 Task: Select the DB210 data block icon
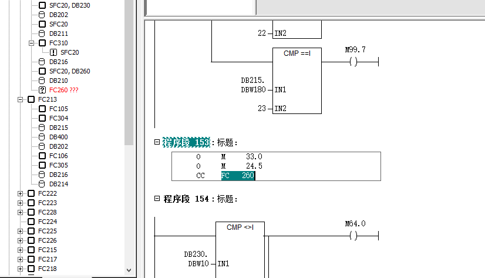[x=42, y=81]
